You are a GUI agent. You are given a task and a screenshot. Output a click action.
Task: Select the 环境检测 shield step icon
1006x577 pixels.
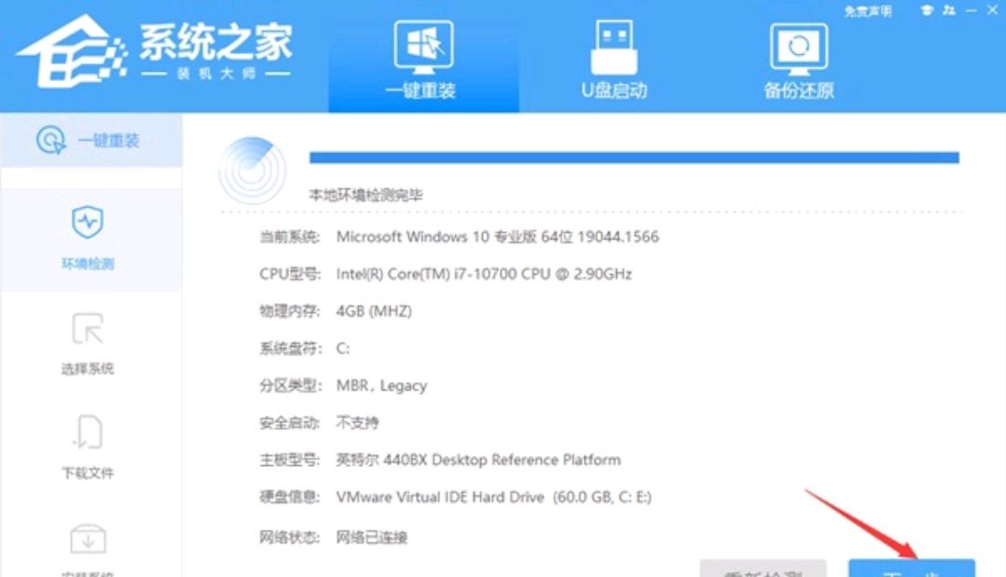[88, 222]
